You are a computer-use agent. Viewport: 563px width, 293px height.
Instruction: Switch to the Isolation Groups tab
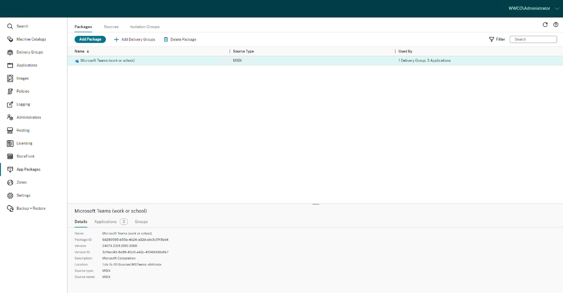(x=145, y=27)
